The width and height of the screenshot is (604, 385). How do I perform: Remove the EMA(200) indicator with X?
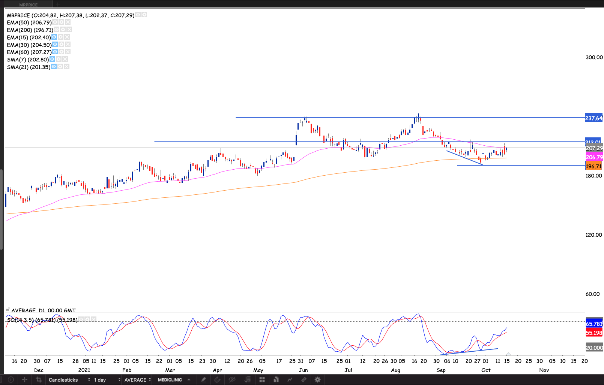point(69,30)
